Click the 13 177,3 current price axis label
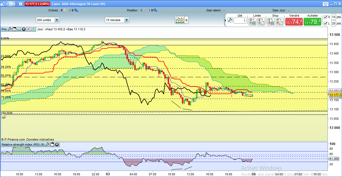 coord(335,95)
